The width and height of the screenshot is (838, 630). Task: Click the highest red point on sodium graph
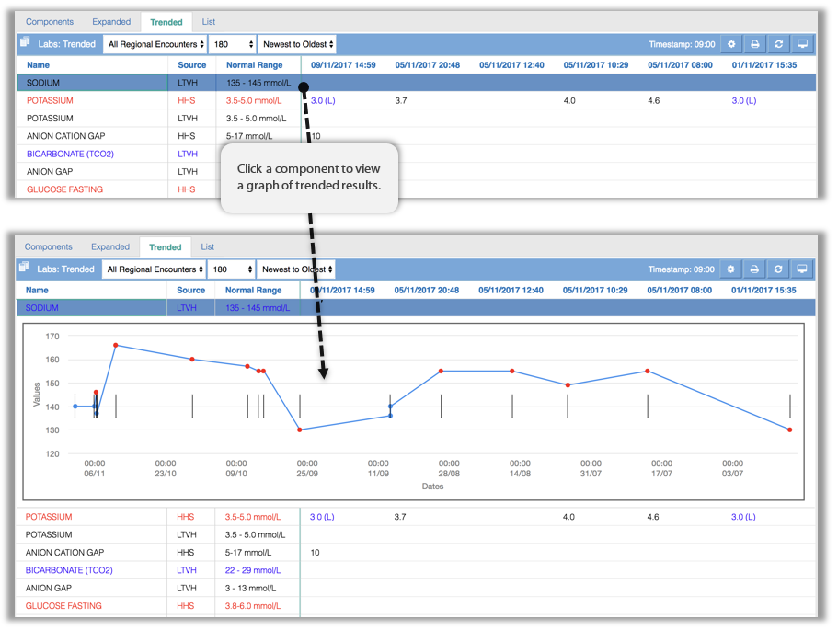pos(115,345)
